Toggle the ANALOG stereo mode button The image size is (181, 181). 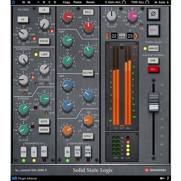(x=154, y=48)
